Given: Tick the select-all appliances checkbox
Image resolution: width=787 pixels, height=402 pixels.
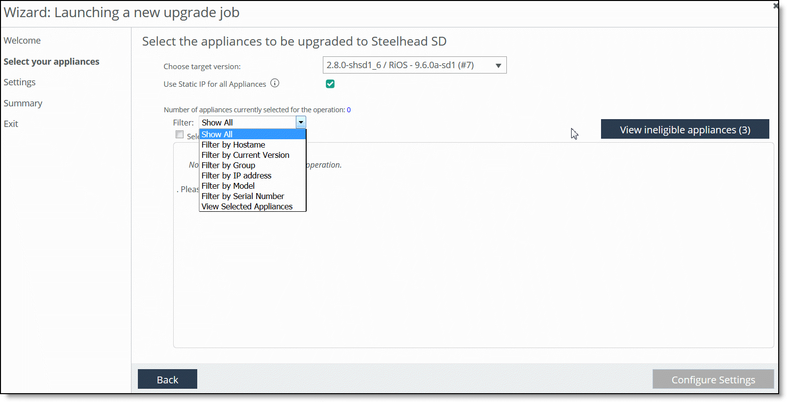Looking at the screenshot, I should coord(180,135).
